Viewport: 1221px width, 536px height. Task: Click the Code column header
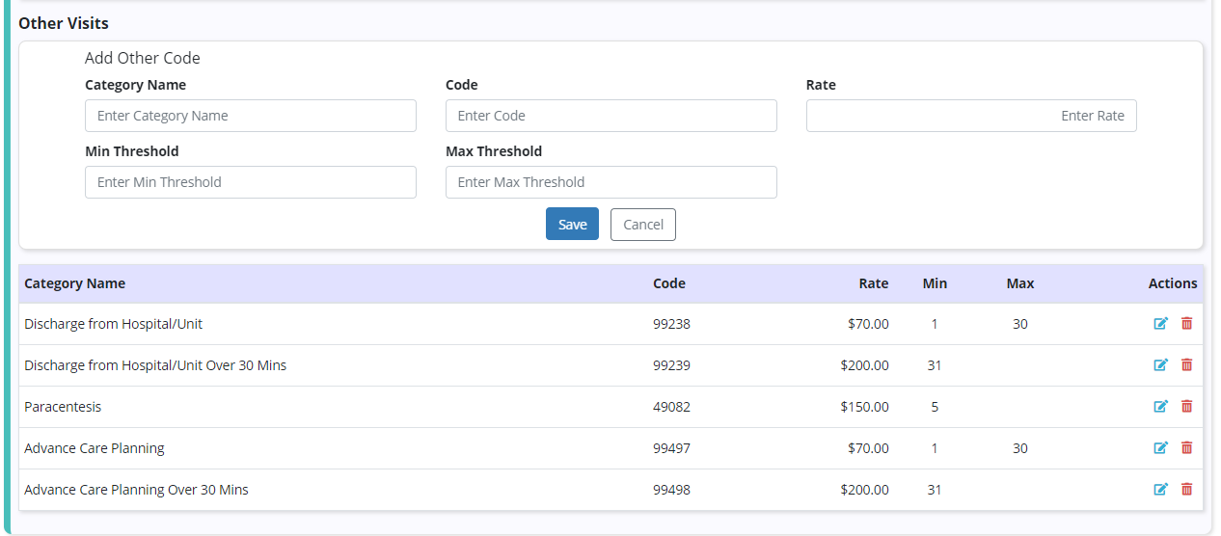(x=669, y=283)
